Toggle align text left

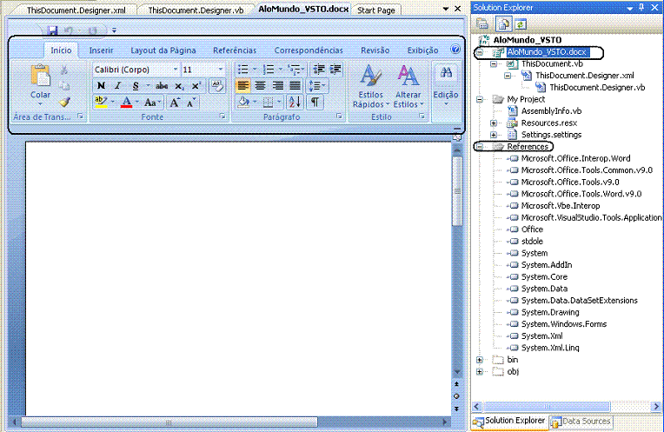[x=243, y=85]
